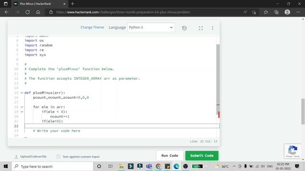Open the tab actions menu icon

[6, 4]
